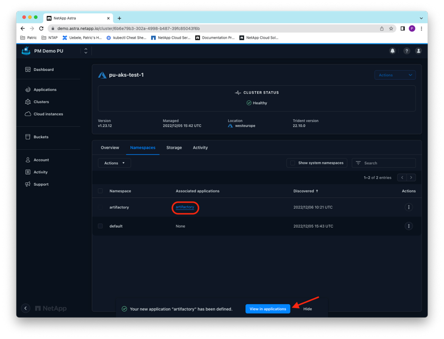
Task: Open the cluster Activity tab
Action: coord(200,148)
